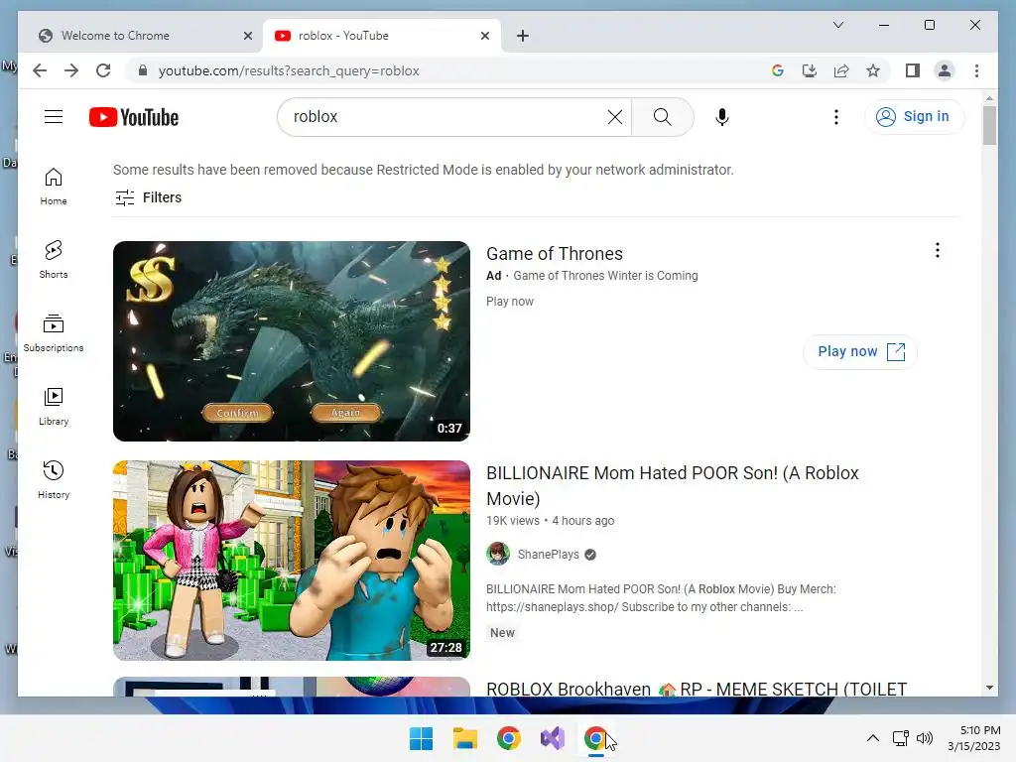The image size is (1016, 762).
Task: Open volume control in tray
Action: (x=925, y=738)
